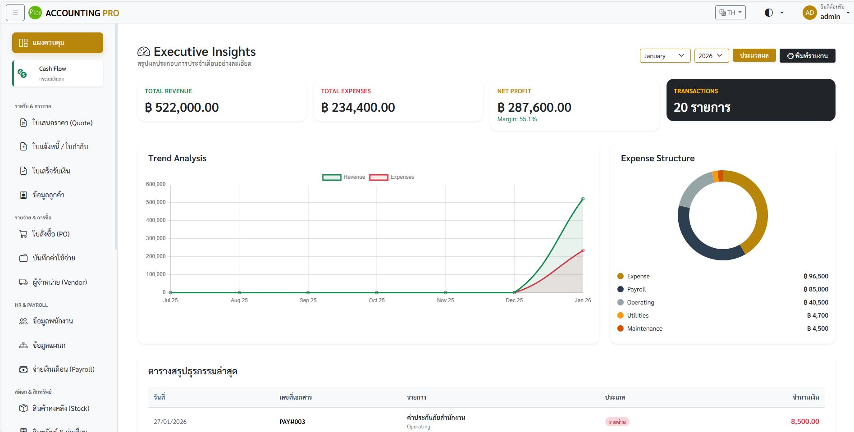Click the Stock box icon

(x=23, y=408)
